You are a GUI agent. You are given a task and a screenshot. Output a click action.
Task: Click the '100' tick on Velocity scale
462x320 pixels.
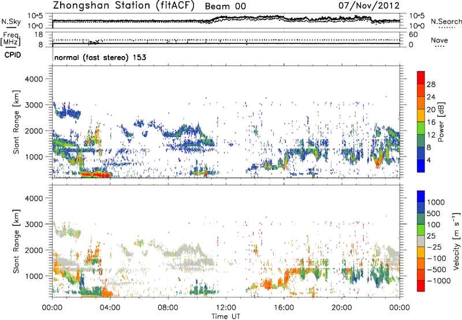[434, 225]
